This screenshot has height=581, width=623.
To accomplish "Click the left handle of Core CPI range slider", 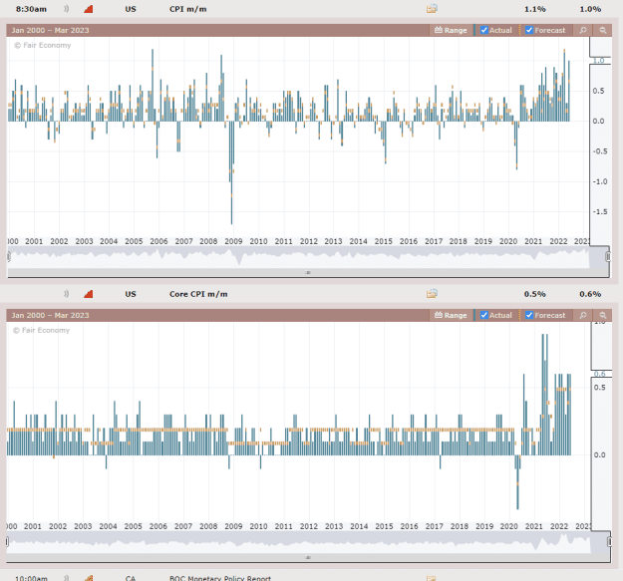I will tap(7, 542).
